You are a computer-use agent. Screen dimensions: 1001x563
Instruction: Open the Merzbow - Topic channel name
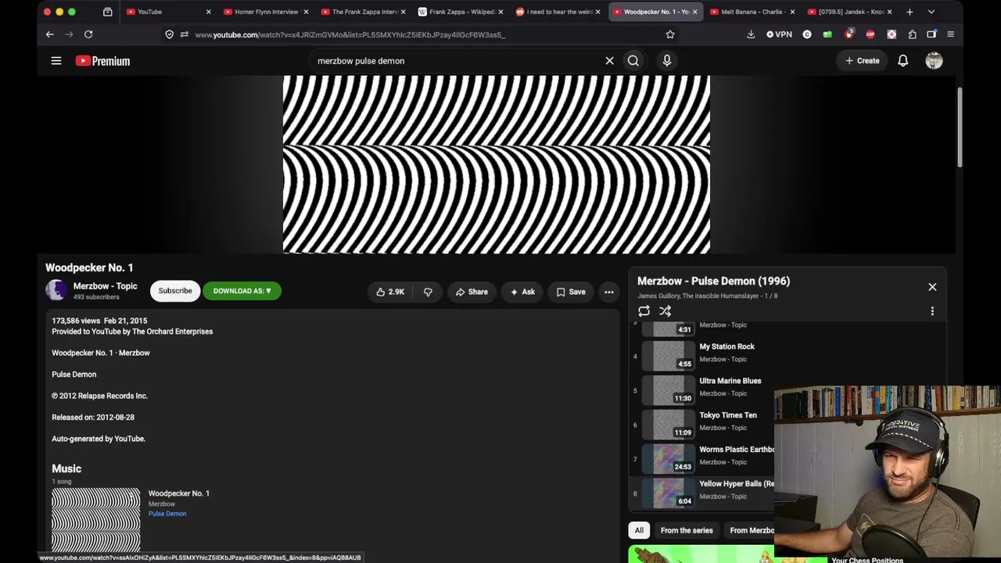[105, 286]
